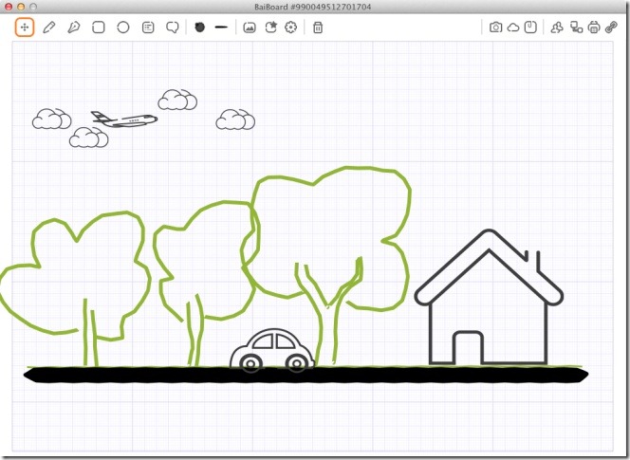Click the trash can delete icon
Screen dimensions: 630x460
click(318, 28)
